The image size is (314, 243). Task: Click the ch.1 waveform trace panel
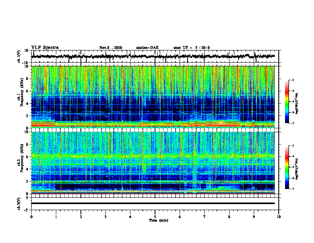(155, 56)
